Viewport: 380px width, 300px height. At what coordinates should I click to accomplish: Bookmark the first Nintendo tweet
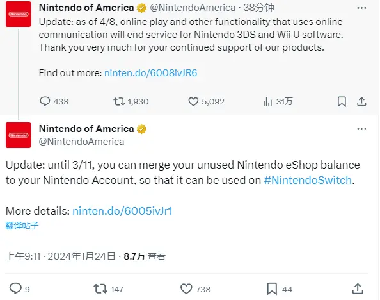coord(342,101)
